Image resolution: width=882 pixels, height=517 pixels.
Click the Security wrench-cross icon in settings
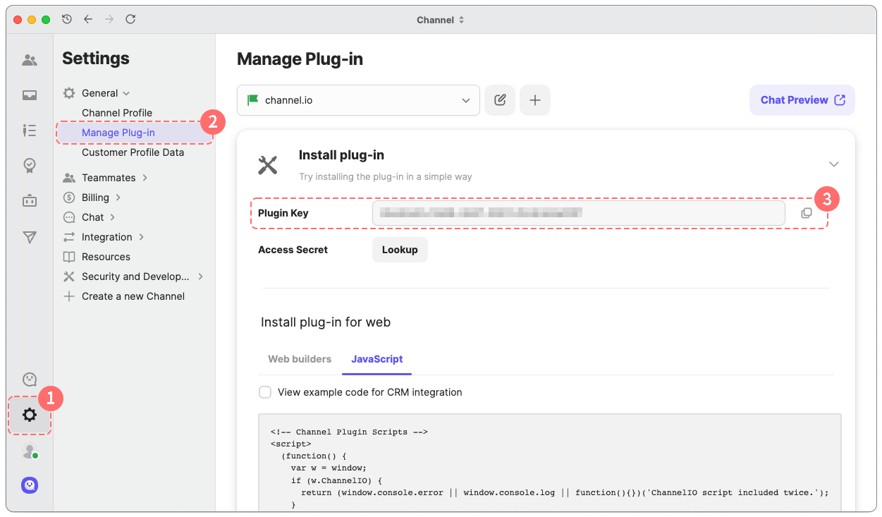[x=69, y=276]
